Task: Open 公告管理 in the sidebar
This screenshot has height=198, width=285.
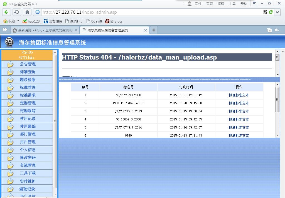Action: pyautogui.click(x=28, y=64)
